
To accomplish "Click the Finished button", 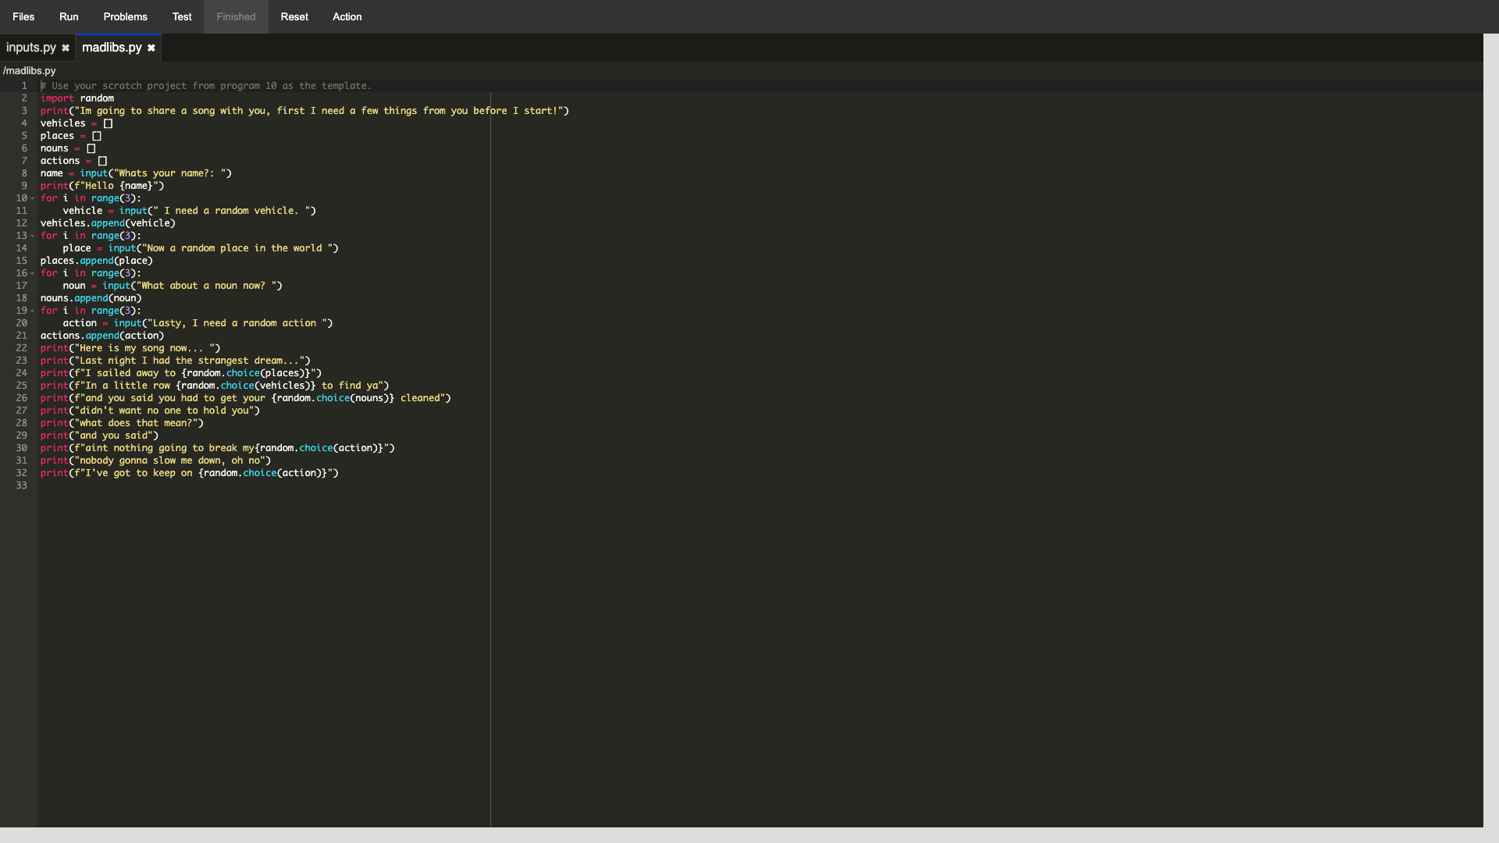I will coord(236,16).
